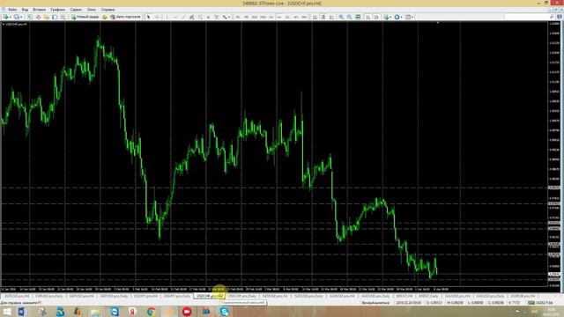Switch the chart to H1 timeframe
564x317 pixels.
[271, 17]
